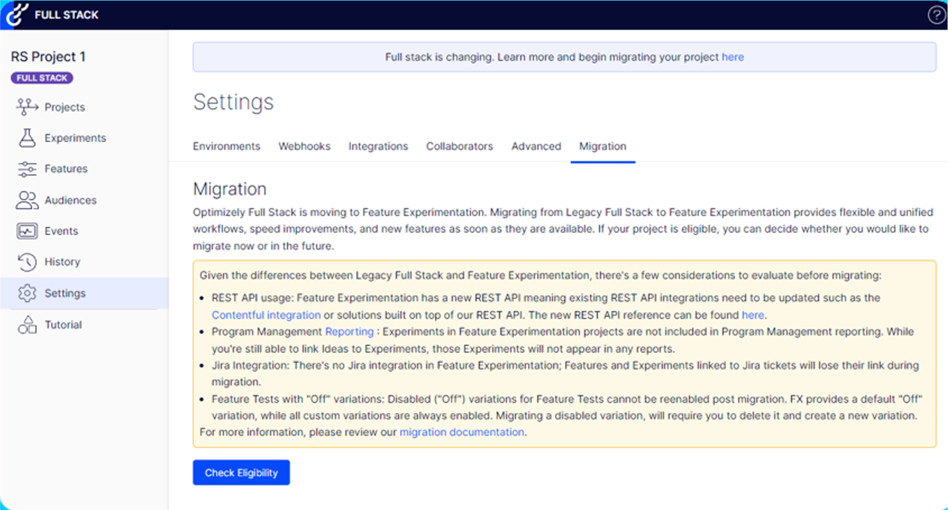948x510 pixels.
Task: Click the 'Jira Integration' bullet text
Action: (x=250, y=365)
